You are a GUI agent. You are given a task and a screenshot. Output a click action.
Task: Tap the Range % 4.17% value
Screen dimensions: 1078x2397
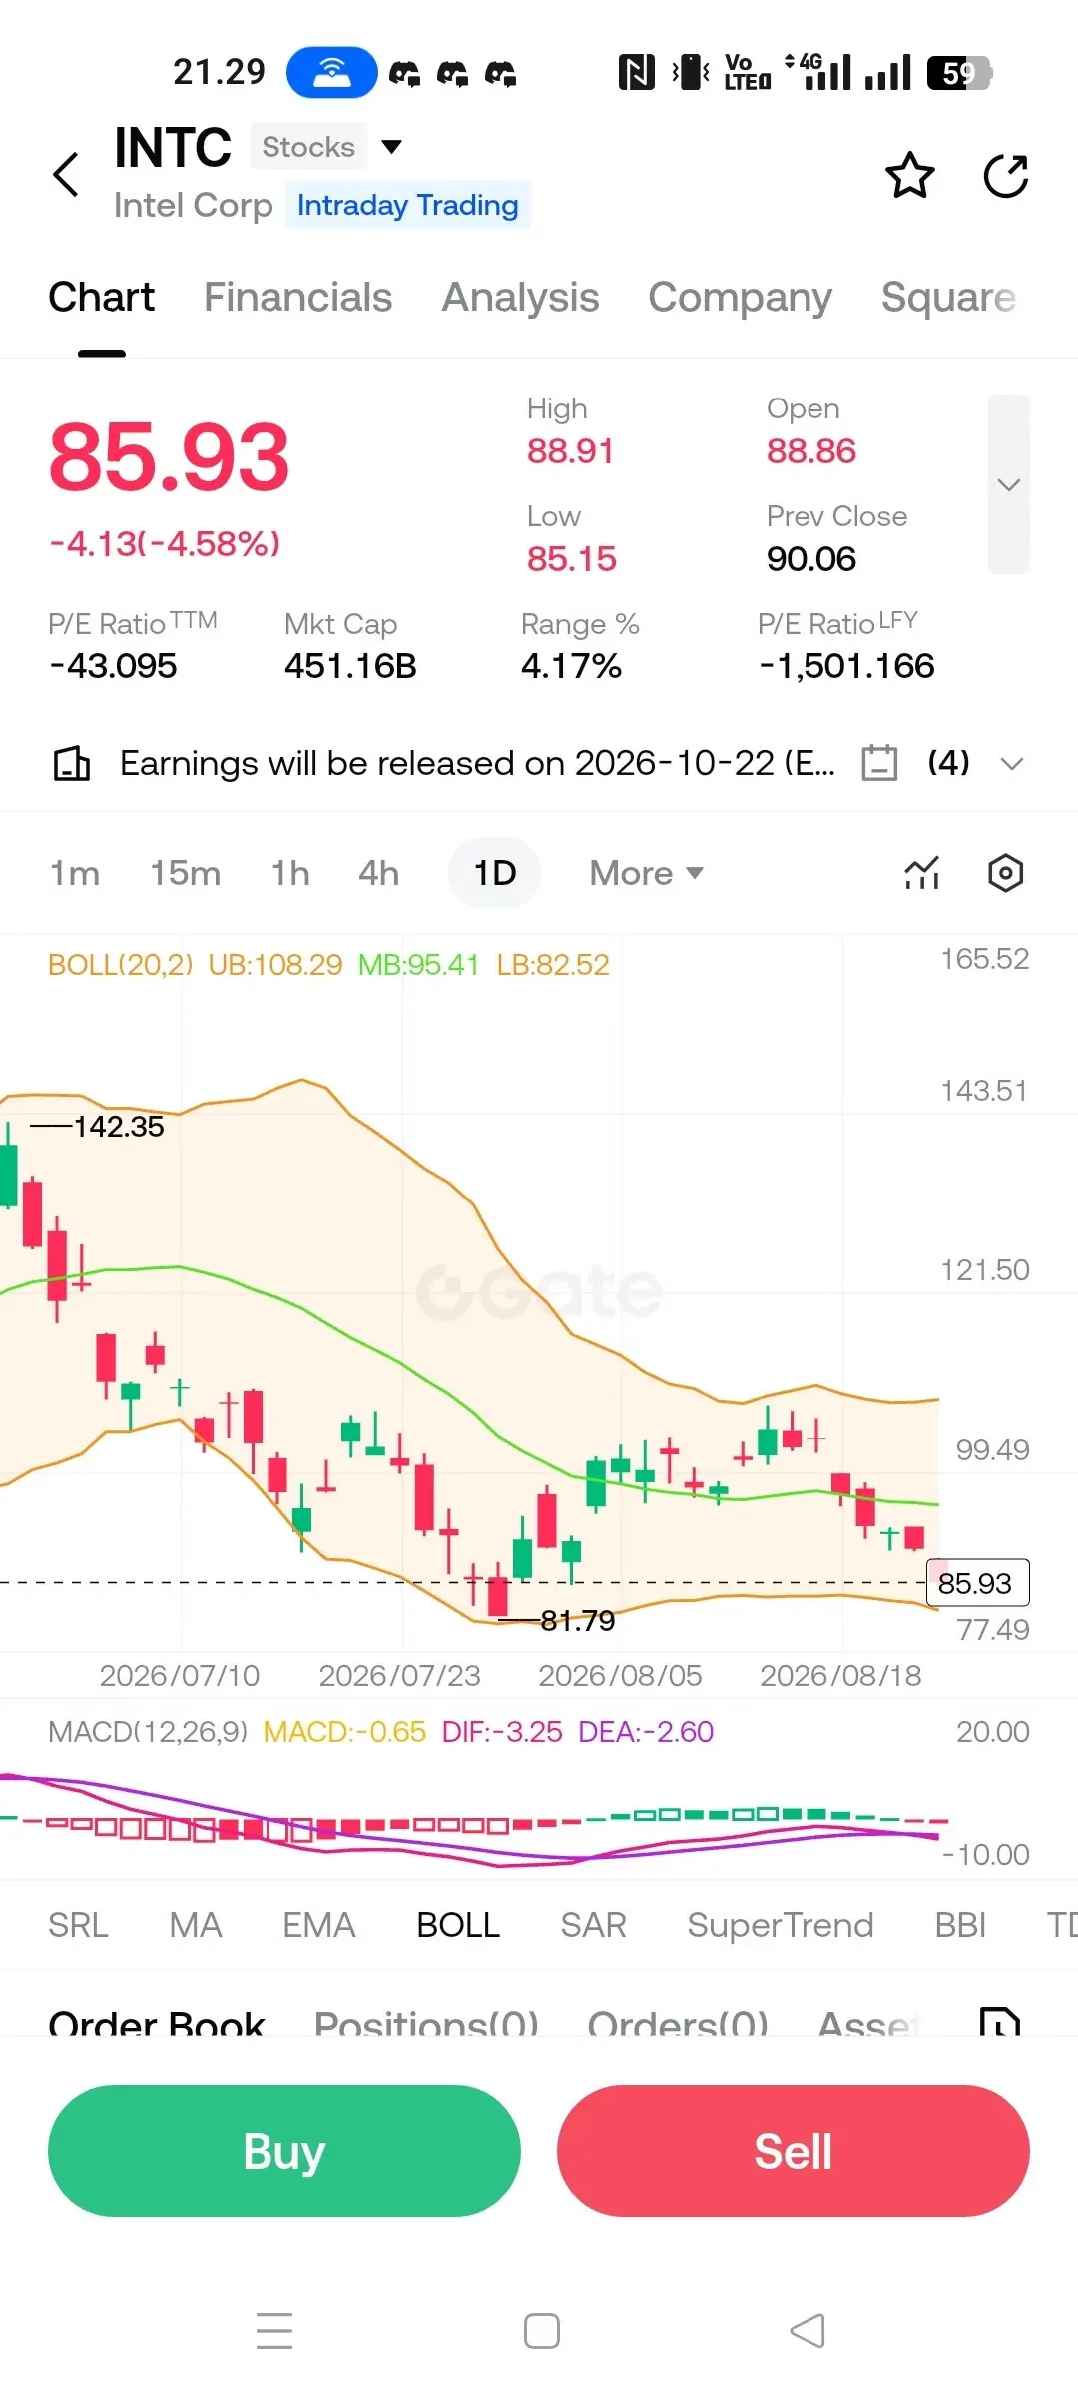tap(571, 665)
